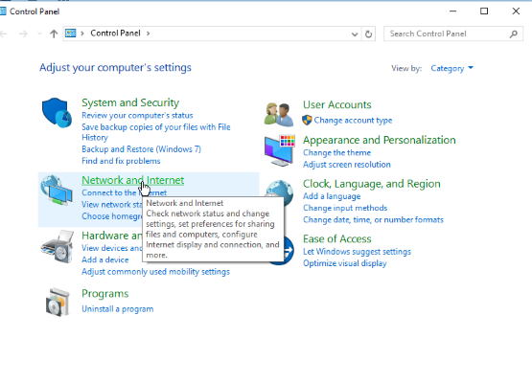The width and height of the screenshot is (532, 383).
Task: Expand chevron after Control Panel breadcrumb
Action: click(x=148, y=34)
